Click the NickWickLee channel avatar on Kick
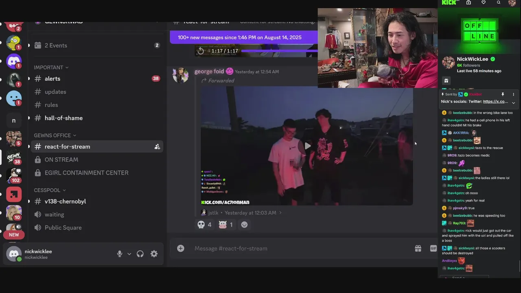 [x=449, y=63]
